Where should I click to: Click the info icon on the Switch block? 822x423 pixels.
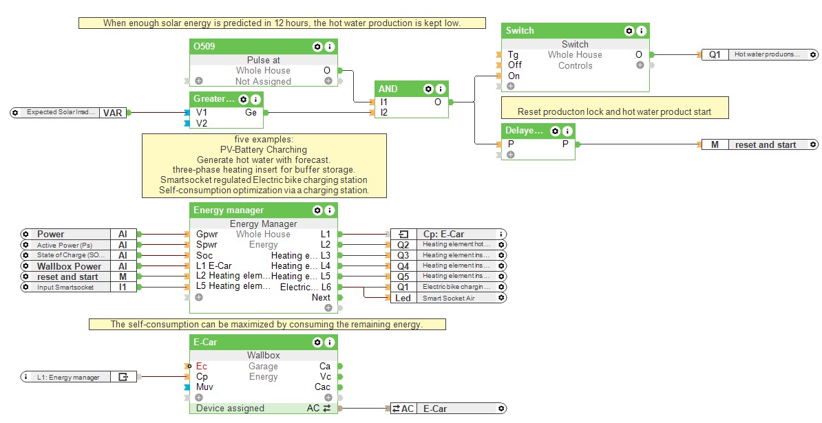pyautogui.click(x=642, y=30)
